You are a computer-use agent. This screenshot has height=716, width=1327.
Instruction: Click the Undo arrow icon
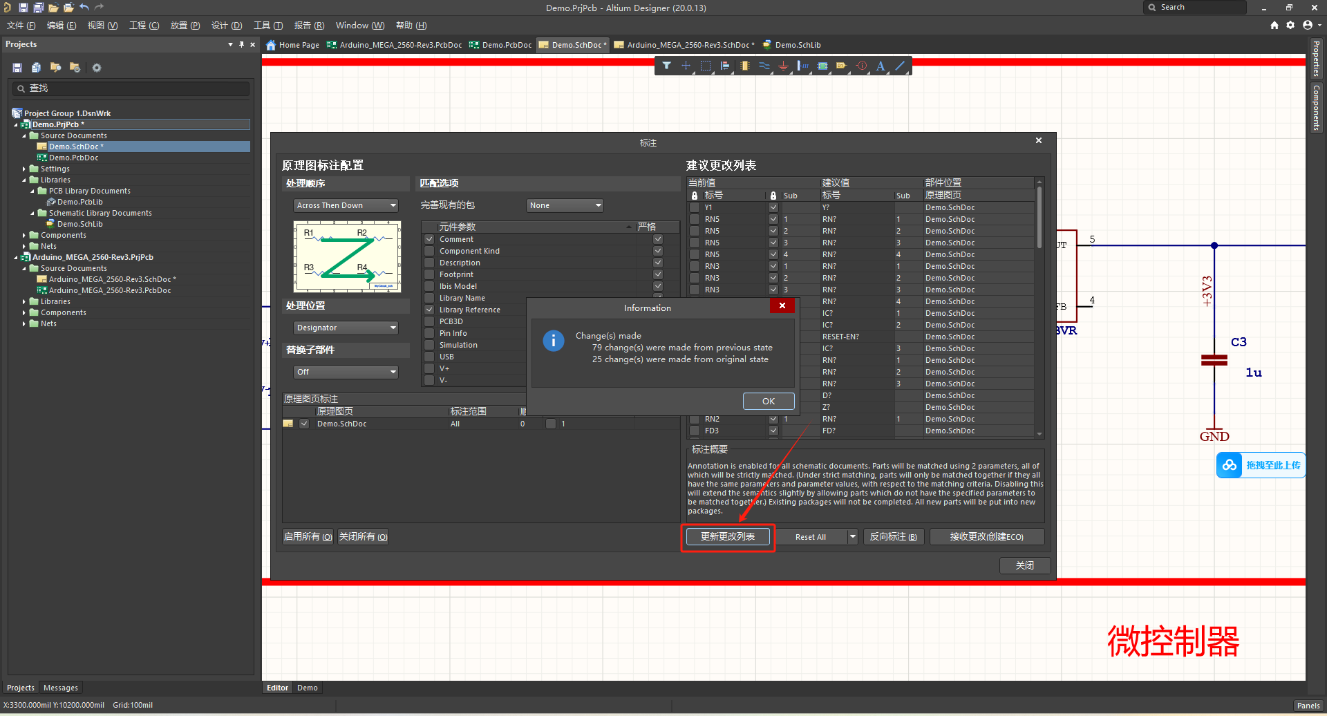tap(84, 8)
